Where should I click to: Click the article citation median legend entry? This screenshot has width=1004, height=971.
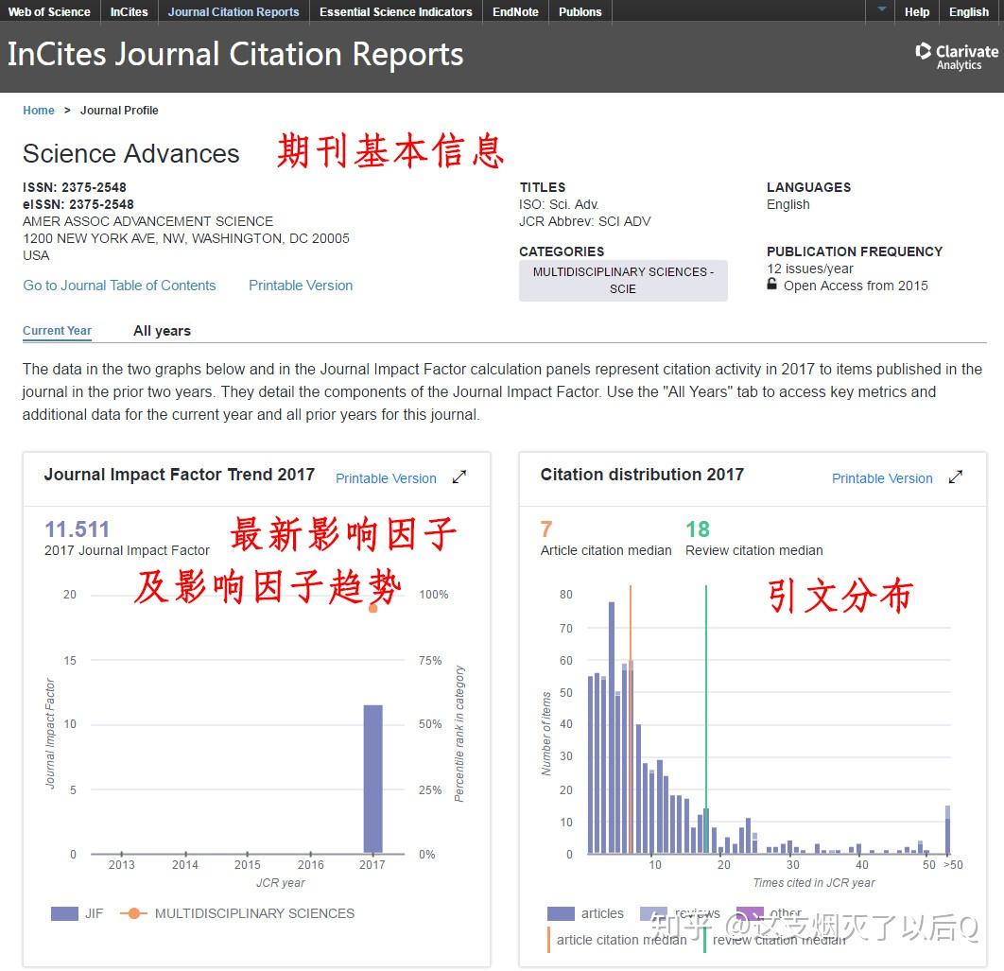click(616, 940)
